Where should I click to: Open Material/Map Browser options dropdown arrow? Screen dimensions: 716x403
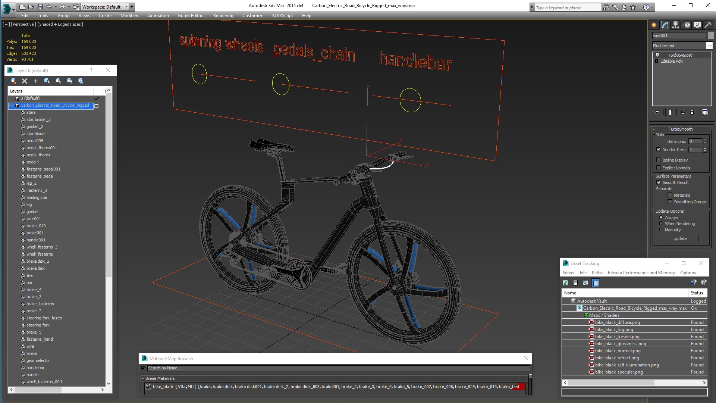tap(142, 368)
